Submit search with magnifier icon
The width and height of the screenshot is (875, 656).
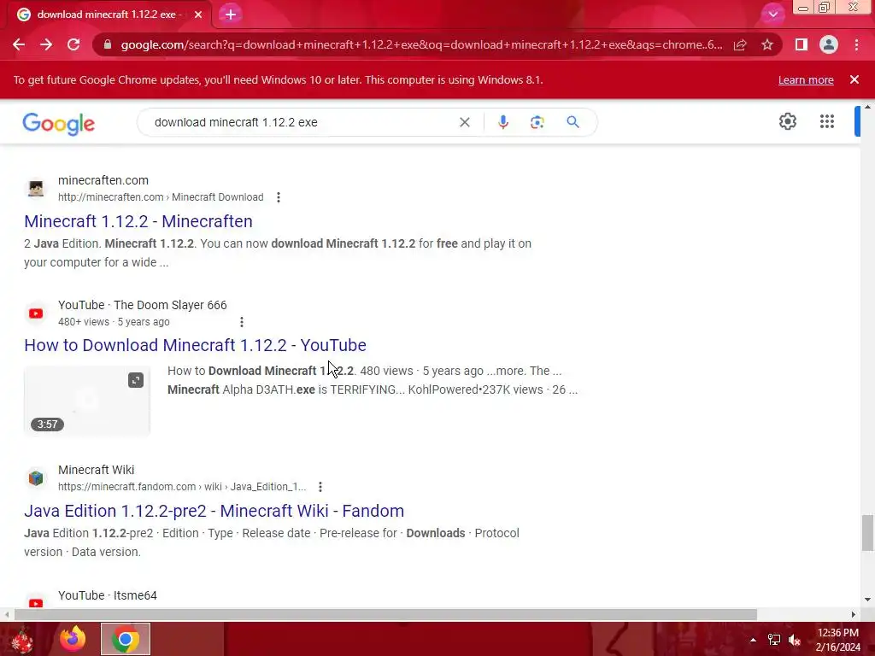[x=573, y=122]
